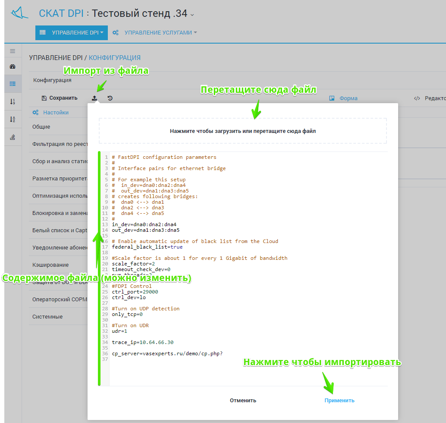Click the history restore icon next to upload
This screenshot has height=423, width=446.
tap(110, 98)
